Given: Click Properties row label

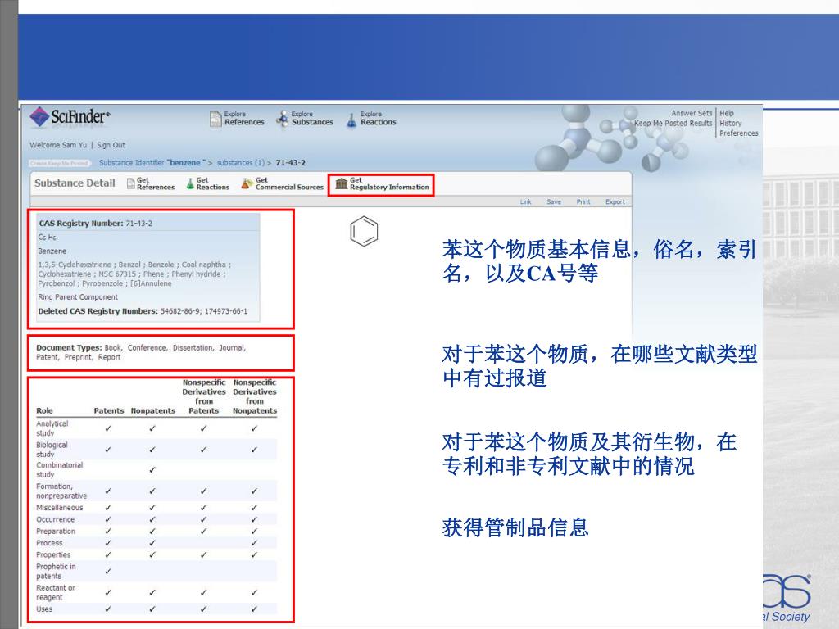Looking at the screenshot, I should pos(53,554).
